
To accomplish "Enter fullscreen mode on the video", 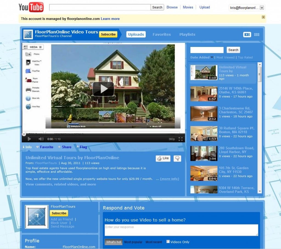I will pyautogui.click(x=181, y=139).
